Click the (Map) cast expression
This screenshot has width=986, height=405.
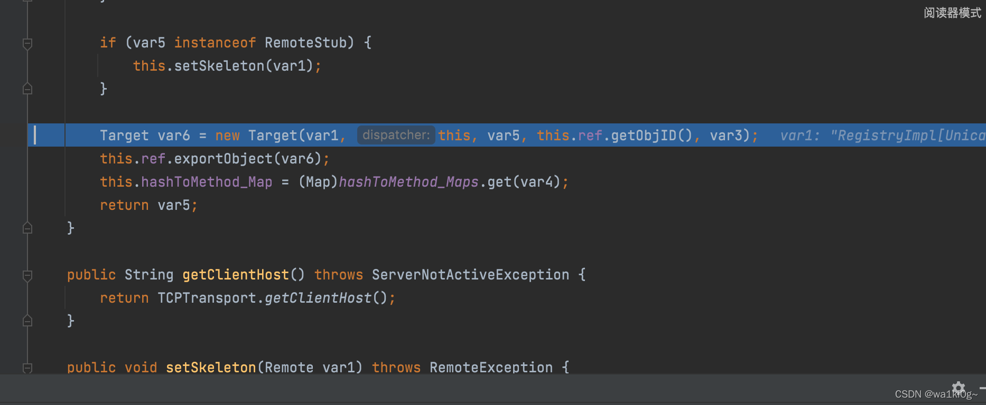pos(318,182)
